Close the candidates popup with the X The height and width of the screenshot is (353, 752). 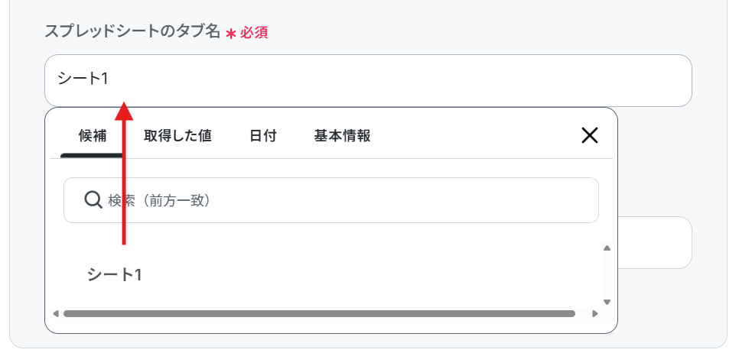click(589, 136)
